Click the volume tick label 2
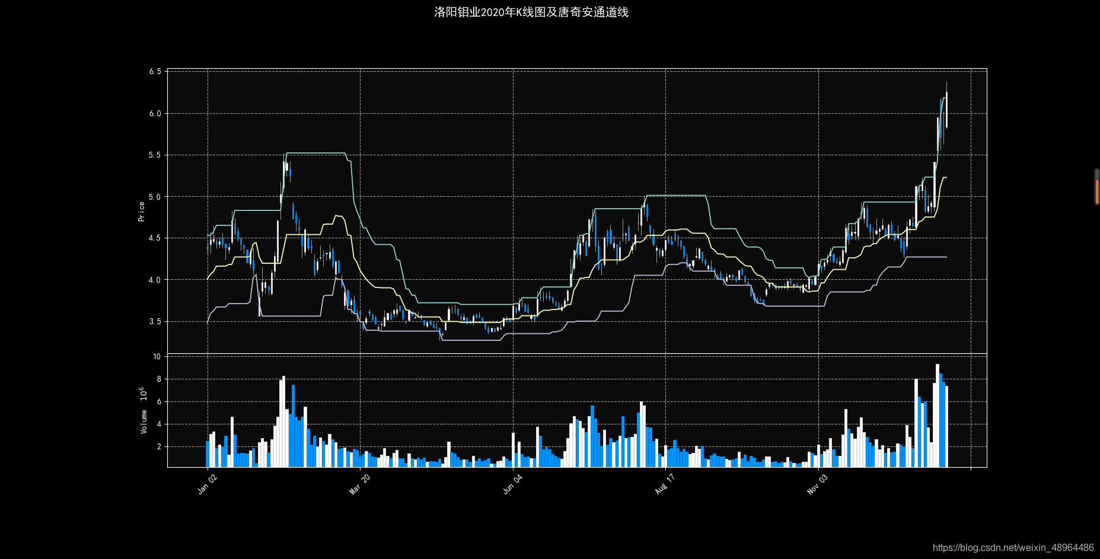Image resolution: width=1100 pixels, height=559 pixels. tap(159, 447)
